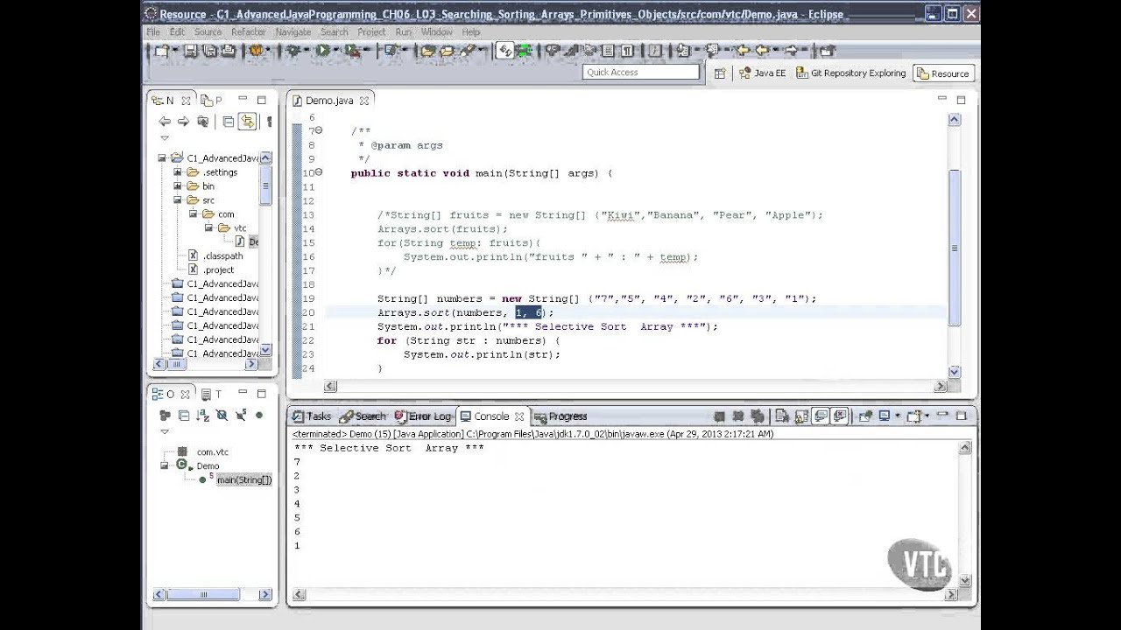Open the Navigate menu
1121x630 pixels.
pyautogui.click(x=293, y=31)
